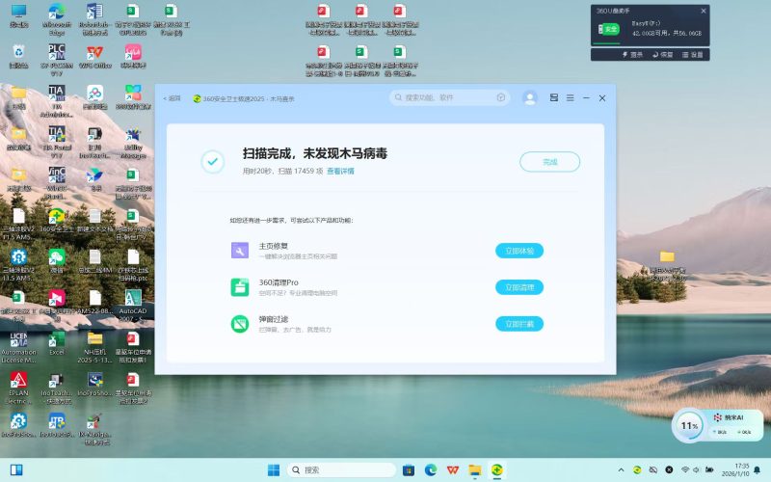Screen dimensions: 771x482
Task: Open the 360 hamburger main menu
Action: click(570, 97)
